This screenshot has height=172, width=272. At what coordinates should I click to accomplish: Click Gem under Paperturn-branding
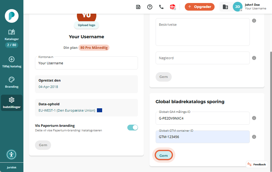coord(43,145)
